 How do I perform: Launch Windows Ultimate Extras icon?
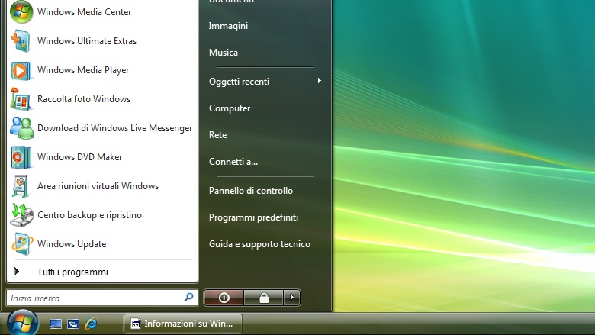(21, 41)
